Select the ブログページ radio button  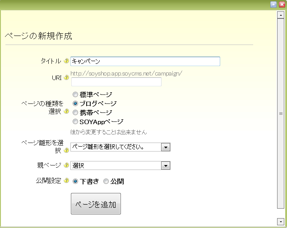(75, 103)
